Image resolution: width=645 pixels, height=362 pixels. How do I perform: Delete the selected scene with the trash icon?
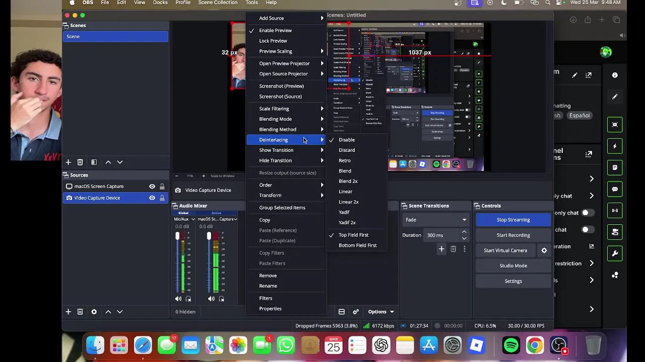(80, 162)
